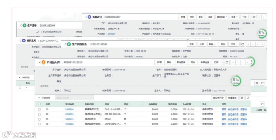Go back from 生产订单 window arrow
The width and height of the screenshot is (276, 140).
[21, 26]
